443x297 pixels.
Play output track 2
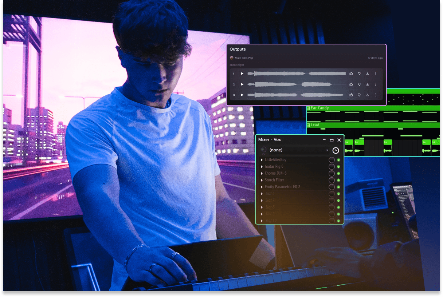(242, 84)
